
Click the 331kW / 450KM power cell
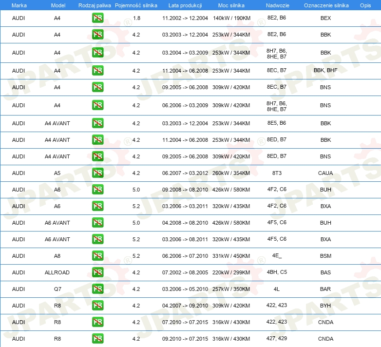(231, 256)
